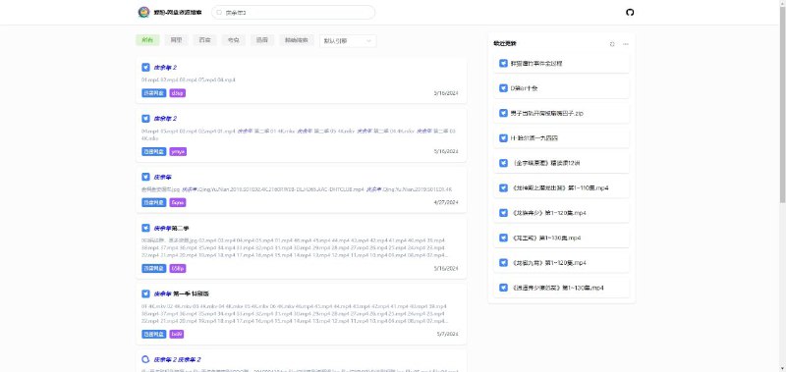Screen dimensions: 786x372
Task: Open the sidebar item ending in .zip
Action: click(x=561, y=113)
